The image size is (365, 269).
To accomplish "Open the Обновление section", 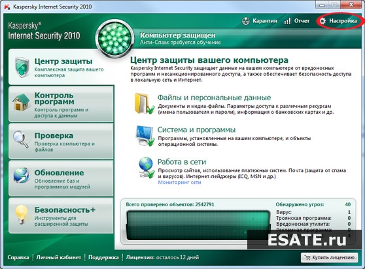I will (61, 179).
